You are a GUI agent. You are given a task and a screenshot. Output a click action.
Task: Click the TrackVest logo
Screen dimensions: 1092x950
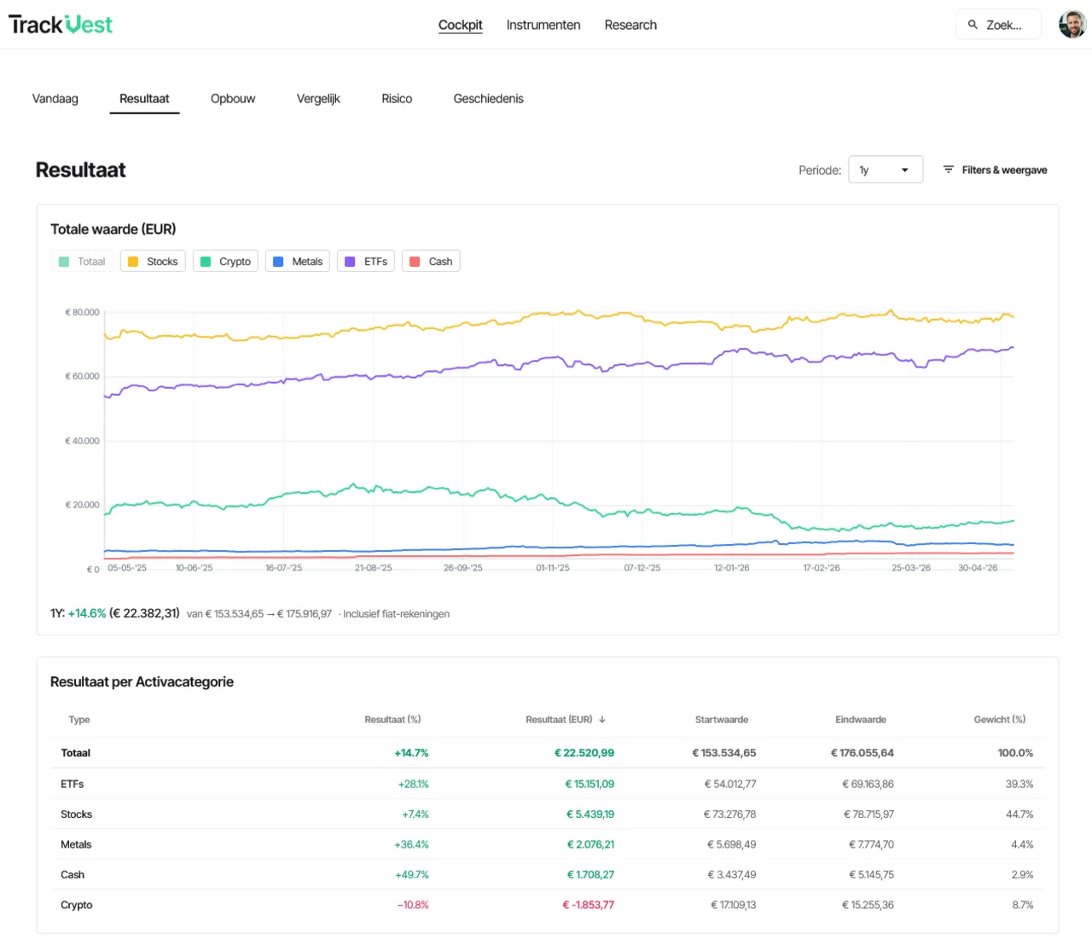click(61, 25)
